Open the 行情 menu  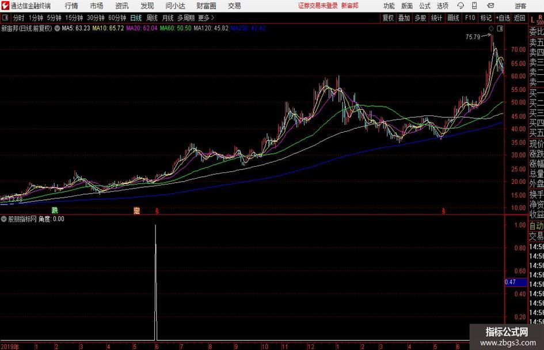coord(71,6)
